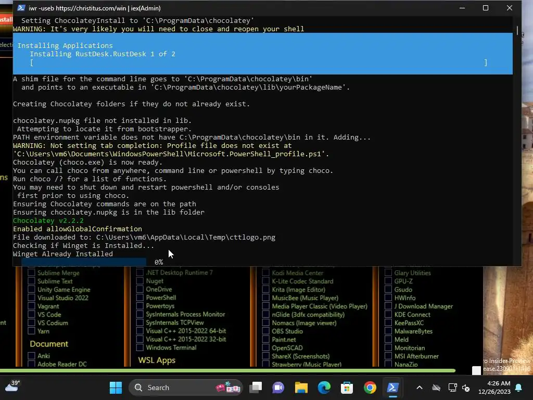Image resolution: width=533 pixels, height=400 pixels.
Task: Check the MalwareBytes checkbox
Action: (x=388, y=331)
